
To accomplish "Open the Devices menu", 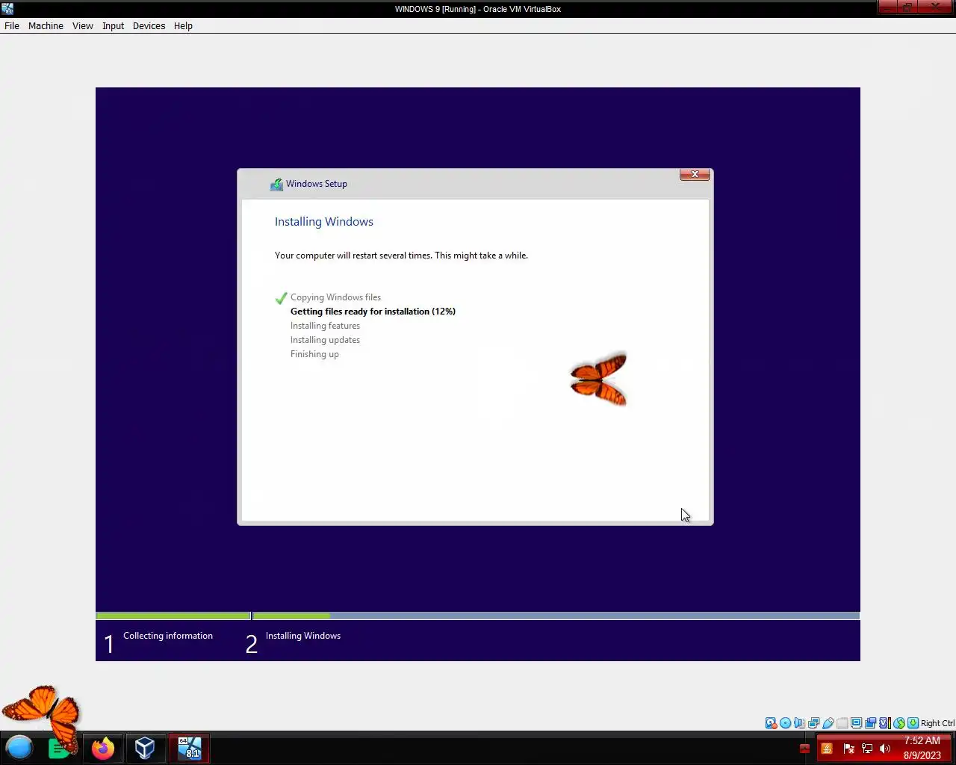I will pyautogui.click(x=149, y=25).
